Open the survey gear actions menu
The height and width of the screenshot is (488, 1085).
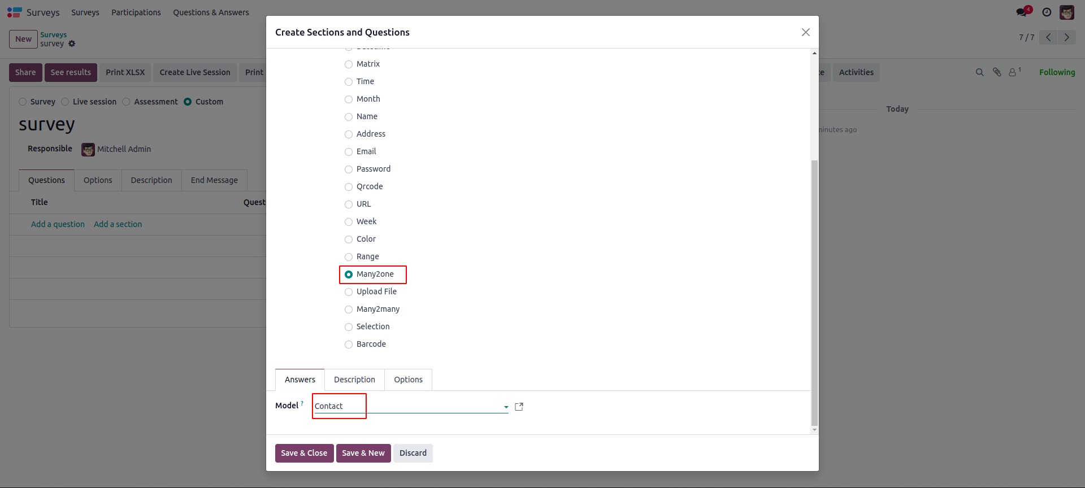pos(72,43)
